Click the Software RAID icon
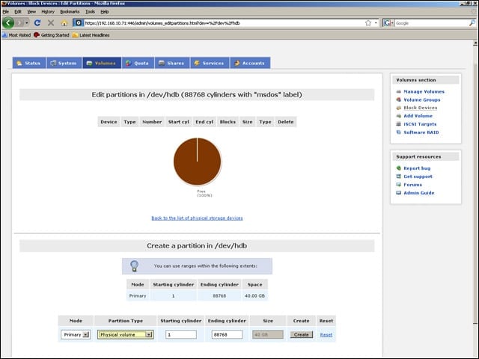This screenshot has width=479, height=359. [x=398, y=132]
